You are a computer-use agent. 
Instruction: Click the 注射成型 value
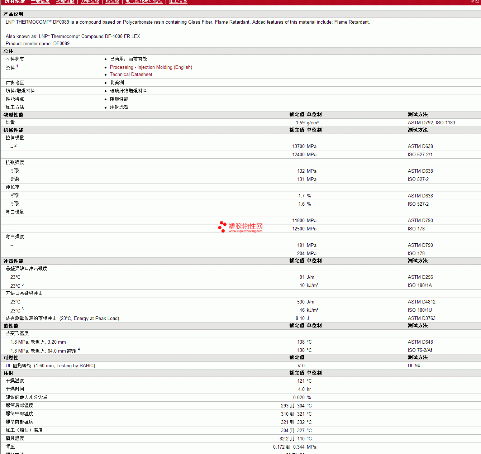pos(119,107)
